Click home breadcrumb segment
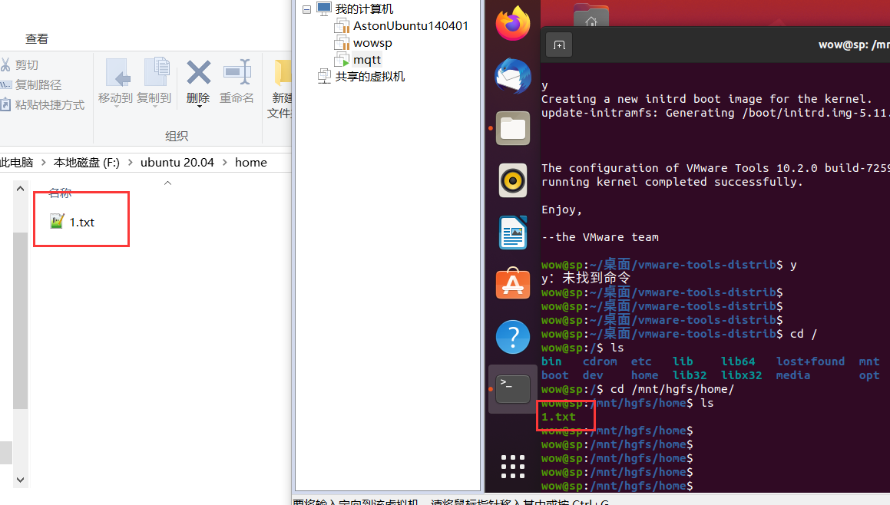The image size is (890, 505). click(251, 162)
